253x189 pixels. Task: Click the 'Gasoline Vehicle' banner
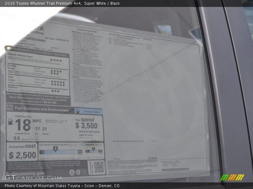point(89,111)
